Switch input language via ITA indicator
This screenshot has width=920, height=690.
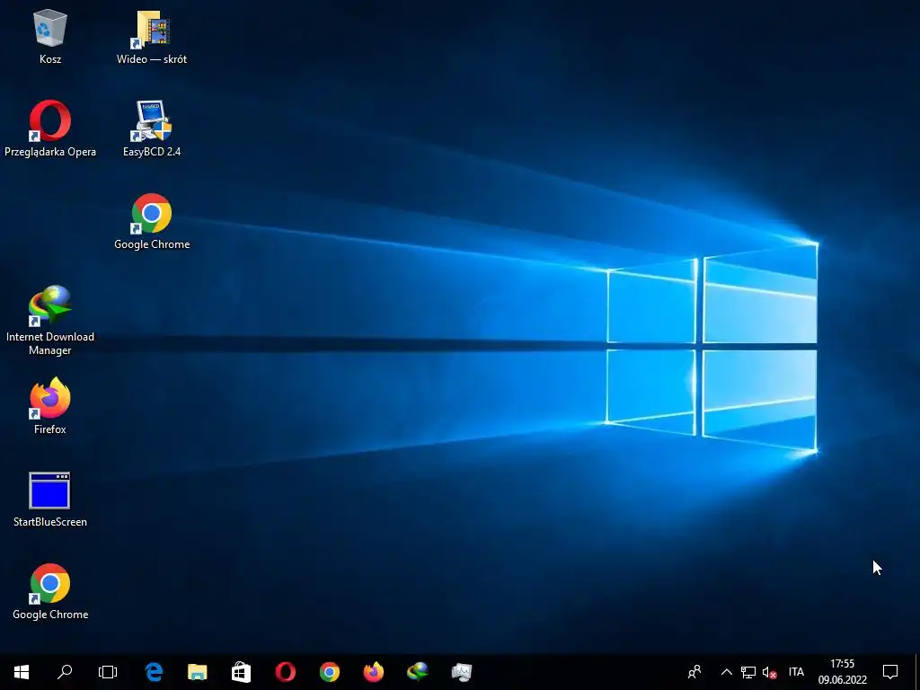[796, 672]
